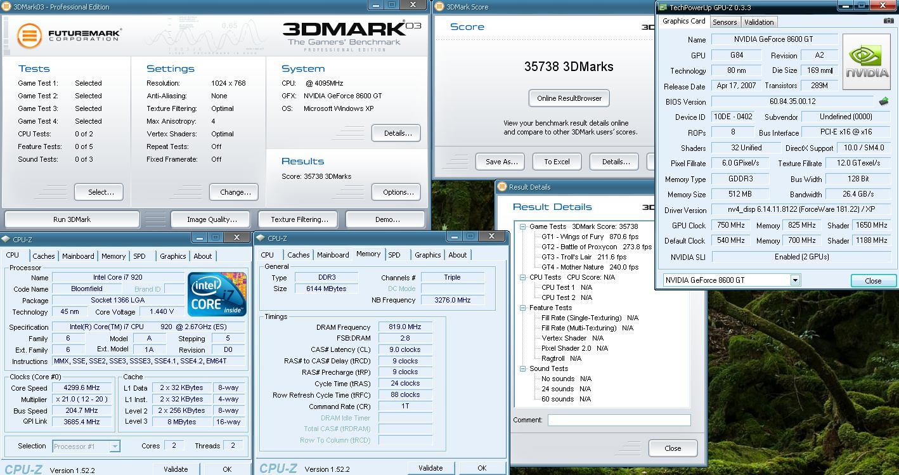Click the 3DMark Score window title icon
This screenshot has width=899, height=475.
(x=440, y=7)
